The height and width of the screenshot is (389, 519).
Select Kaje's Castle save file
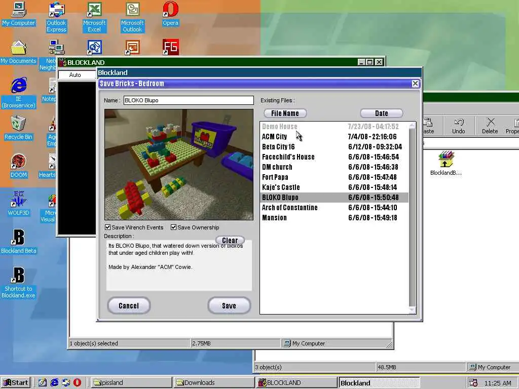335,187
